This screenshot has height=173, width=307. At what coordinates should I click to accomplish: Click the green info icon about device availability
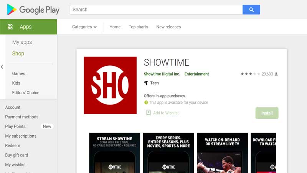pos(146,102)
